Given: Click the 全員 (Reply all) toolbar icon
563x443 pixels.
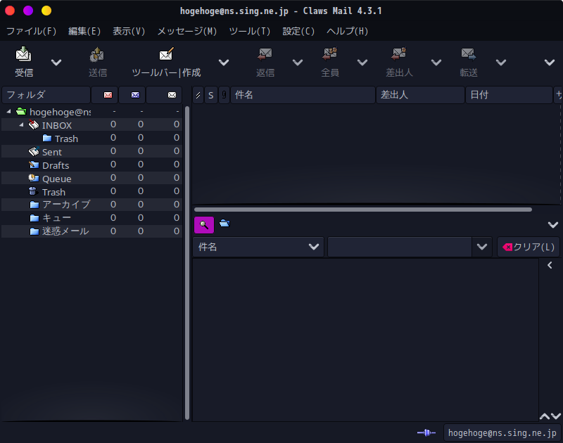Looking at the screenshot, I should (x=329, y=54).
